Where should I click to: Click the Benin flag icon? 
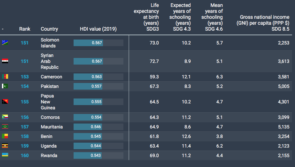click(x=5, y=136)
